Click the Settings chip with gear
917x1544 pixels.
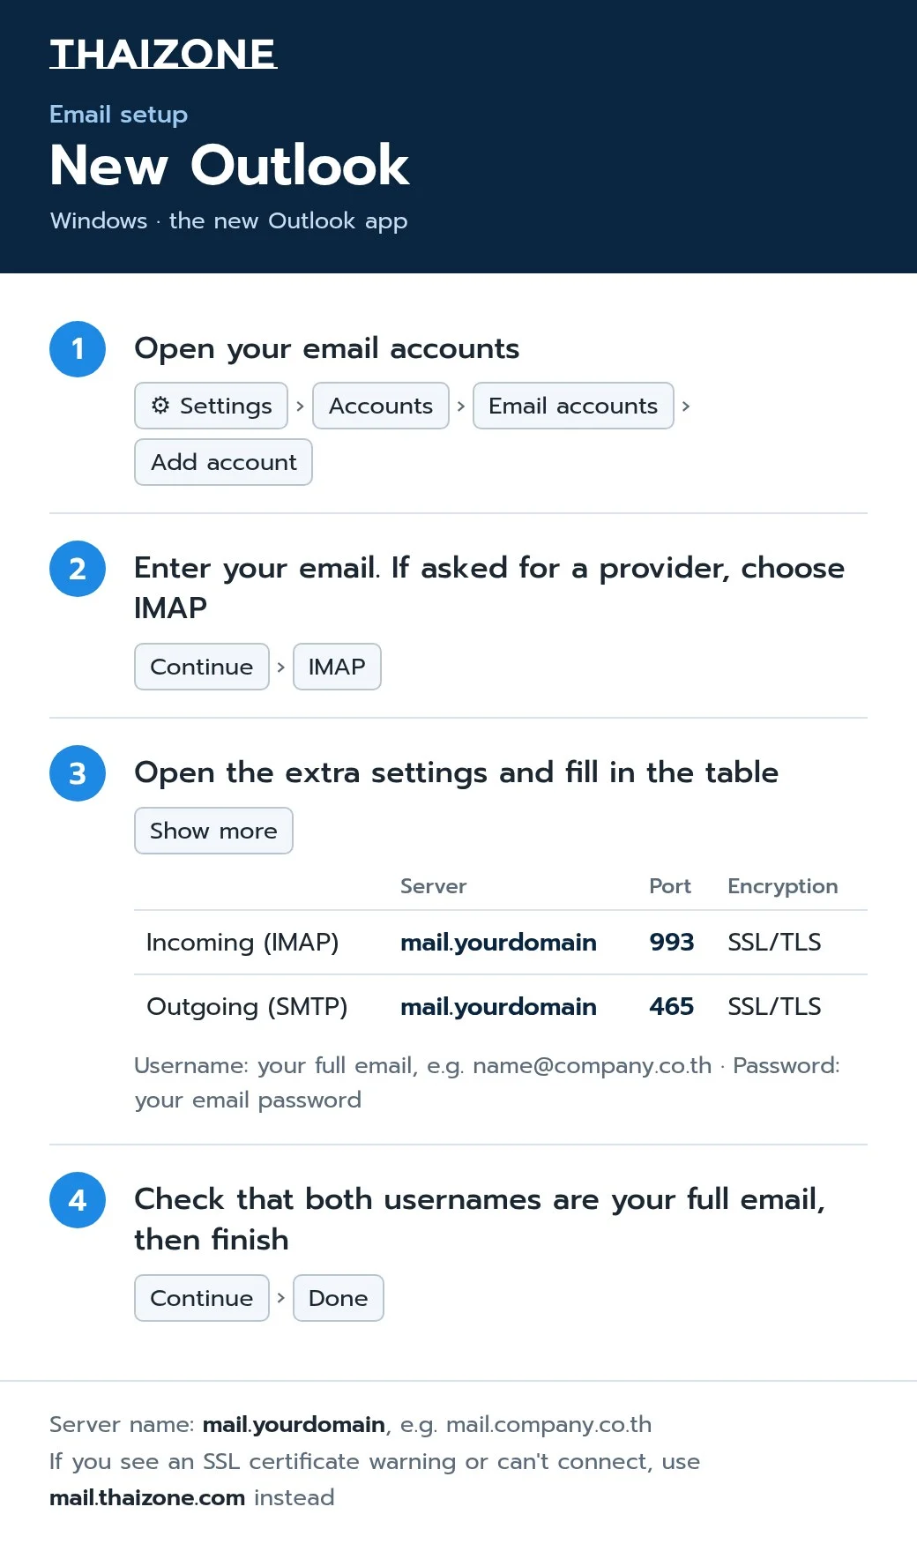[212, 406]
